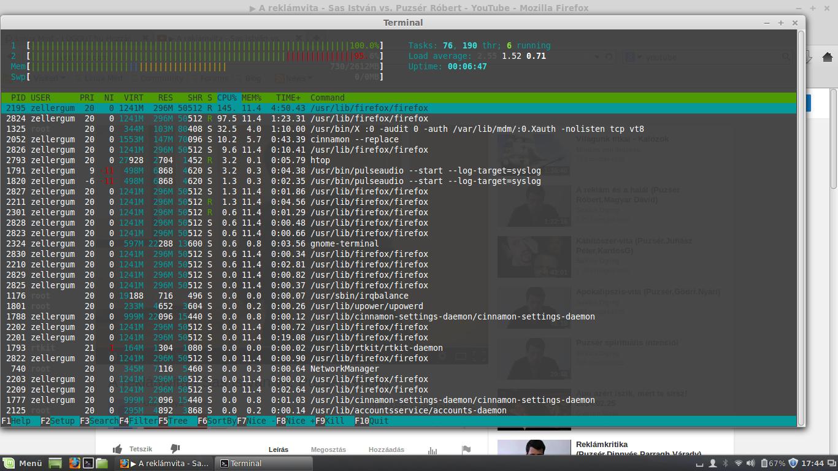Sort by the VIRT column header

(x=134, y=98)
